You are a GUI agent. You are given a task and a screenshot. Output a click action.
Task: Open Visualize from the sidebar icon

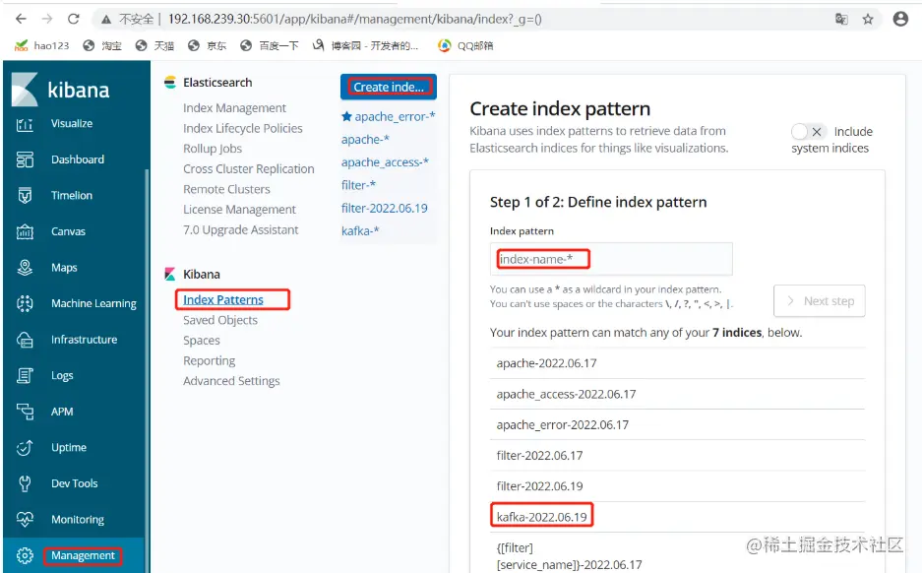25,124
